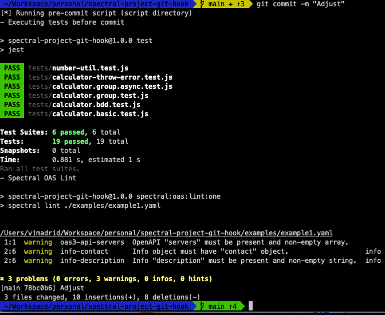Screen dimensions: 385x315
Task: Click file name calculator.basic.test.js
Action: click(100, 114)
